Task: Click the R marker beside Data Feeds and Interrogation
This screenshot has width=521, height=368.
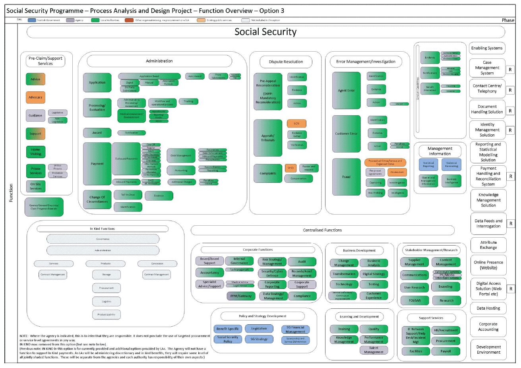Action: coord(511,224)
